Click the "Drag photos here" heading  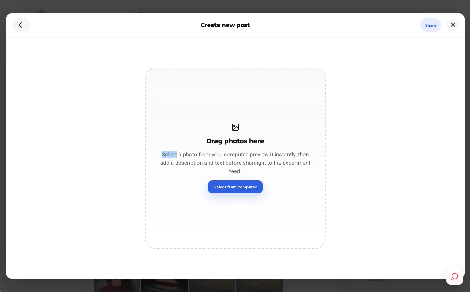235,141
